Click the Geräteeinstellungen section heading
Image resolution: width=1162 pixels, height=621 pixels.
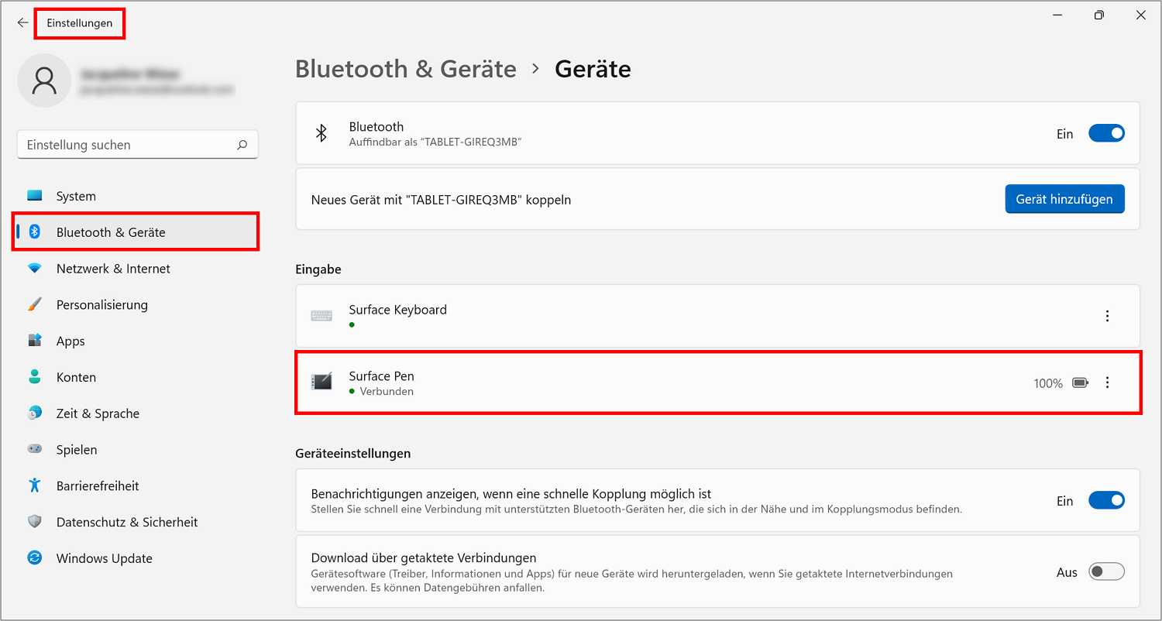pyautogui.click(x=352, y=453)
